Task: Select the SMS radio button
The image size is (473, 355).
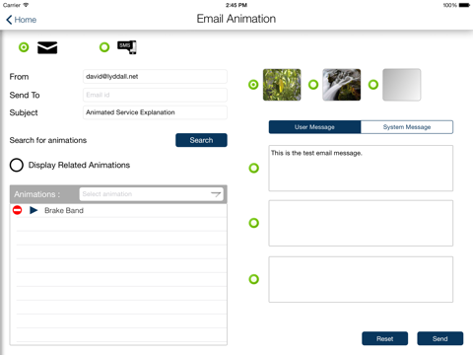Action: 104,47
